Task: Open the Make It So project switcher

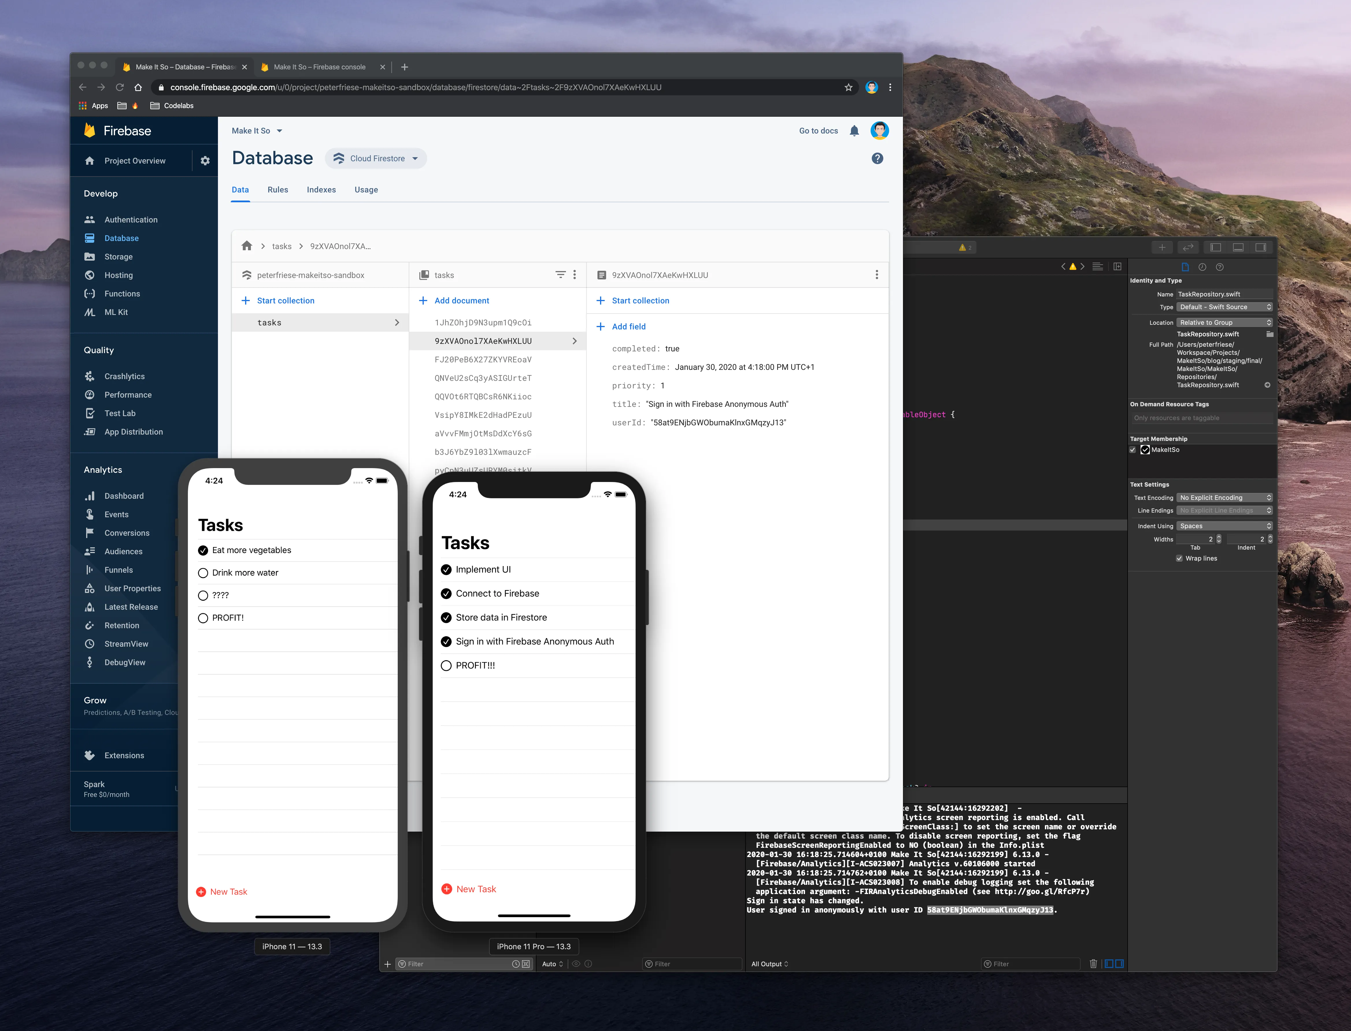Action: pyautogui.click(x=257, y=130)
